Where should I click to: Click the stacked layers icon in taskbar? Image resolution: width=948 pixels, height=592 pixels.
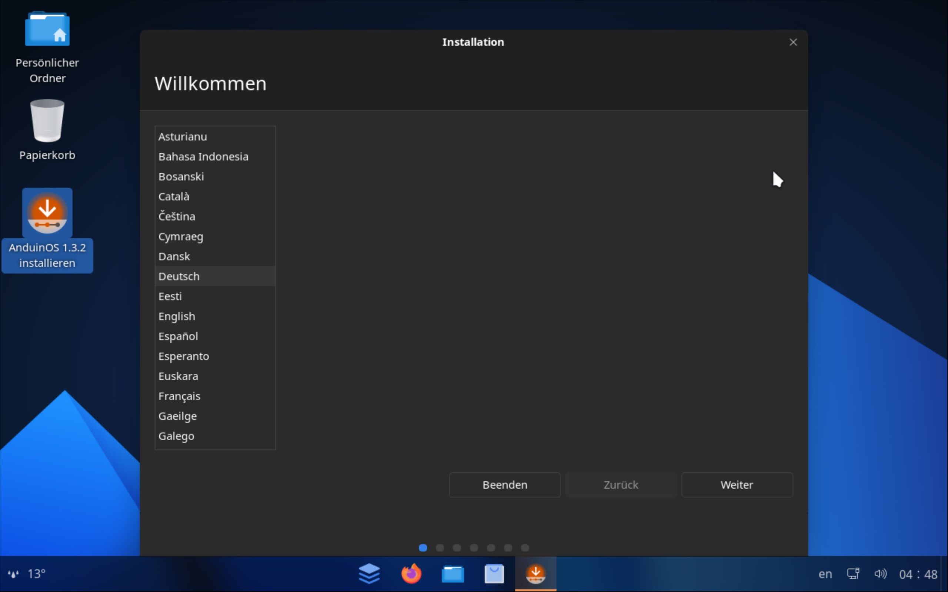[369, 574]
